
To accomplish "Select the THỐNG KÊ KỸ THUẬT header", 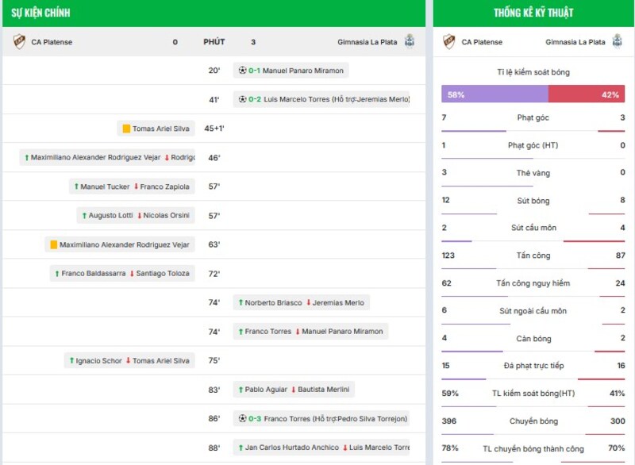I will point(533,13).
